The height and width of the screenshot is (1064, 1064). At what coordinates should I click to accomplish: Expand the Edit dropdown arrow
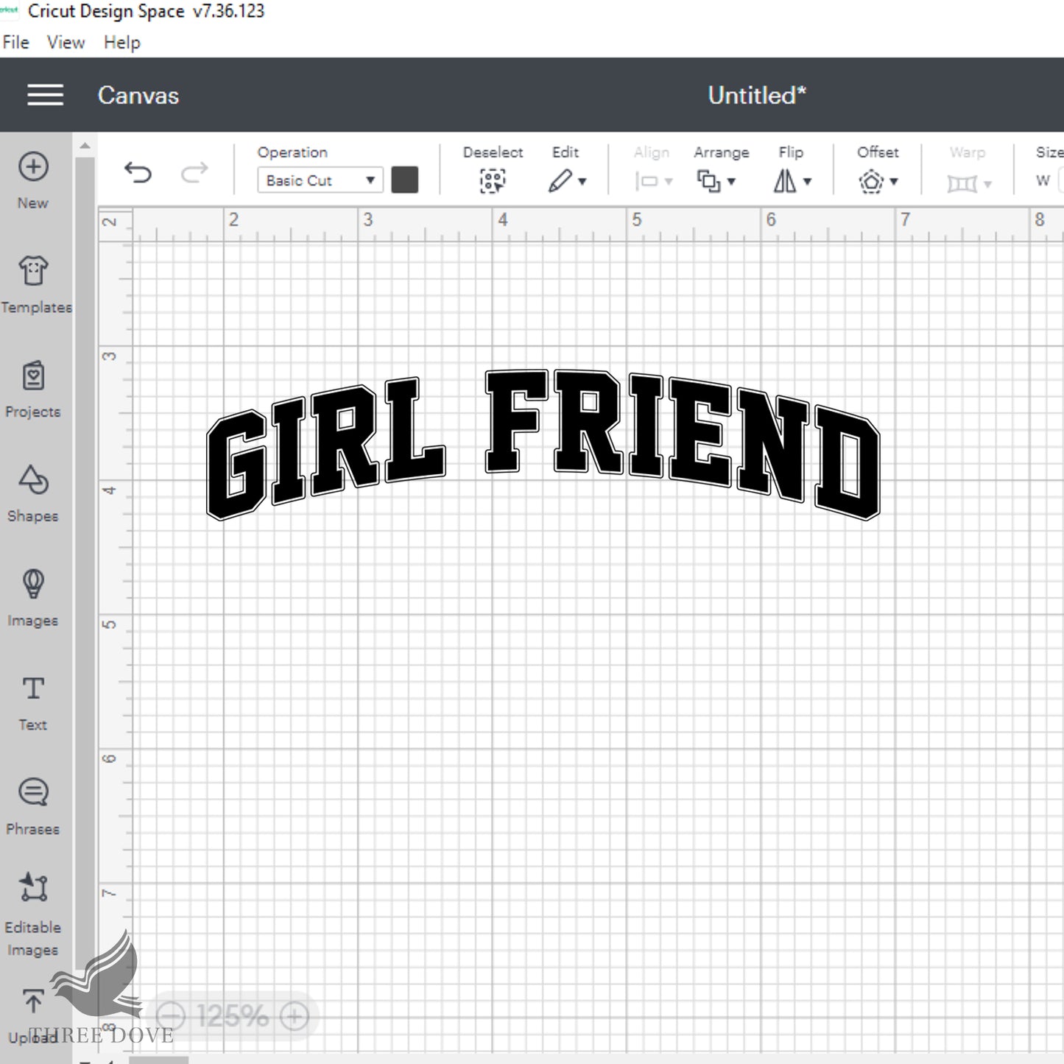pyautogui.click(x=582, y=181)
